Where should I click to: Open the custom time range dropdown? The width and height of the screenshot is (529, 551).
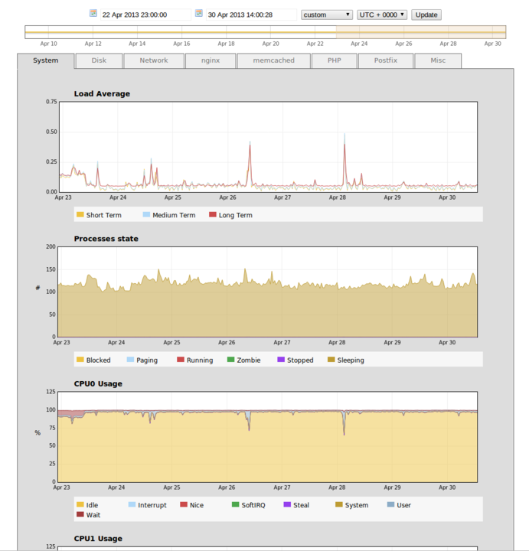pyautogui.click(x=326, y=15)
